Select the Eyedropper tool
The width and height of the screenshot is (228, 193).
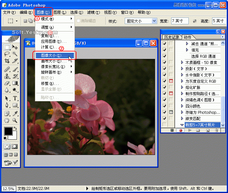(x=15, y=113)
